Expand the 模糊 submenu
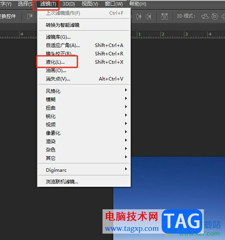The image size is (225, 240). (x=84, y=100)
